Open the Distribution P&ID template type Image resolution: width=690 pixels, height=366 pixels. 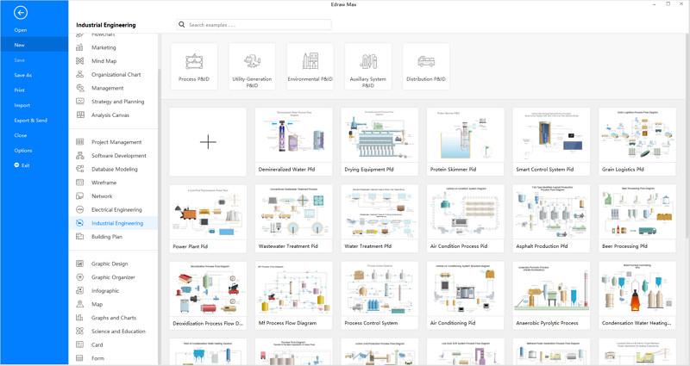click(426, 66)
